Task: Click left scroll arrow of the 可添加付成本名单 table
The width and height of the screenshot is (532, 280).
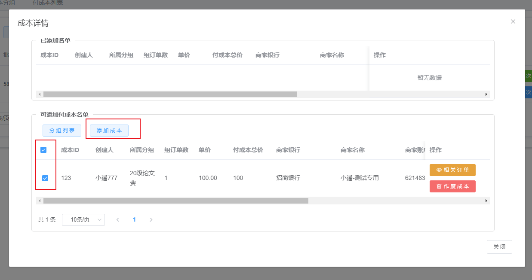Action: point(40,201)
